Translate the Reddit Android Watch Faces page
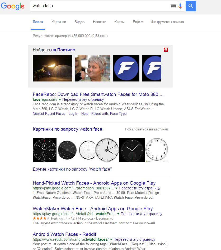The height and width of the screenshot is (250, 221). (x=134, y=239)
